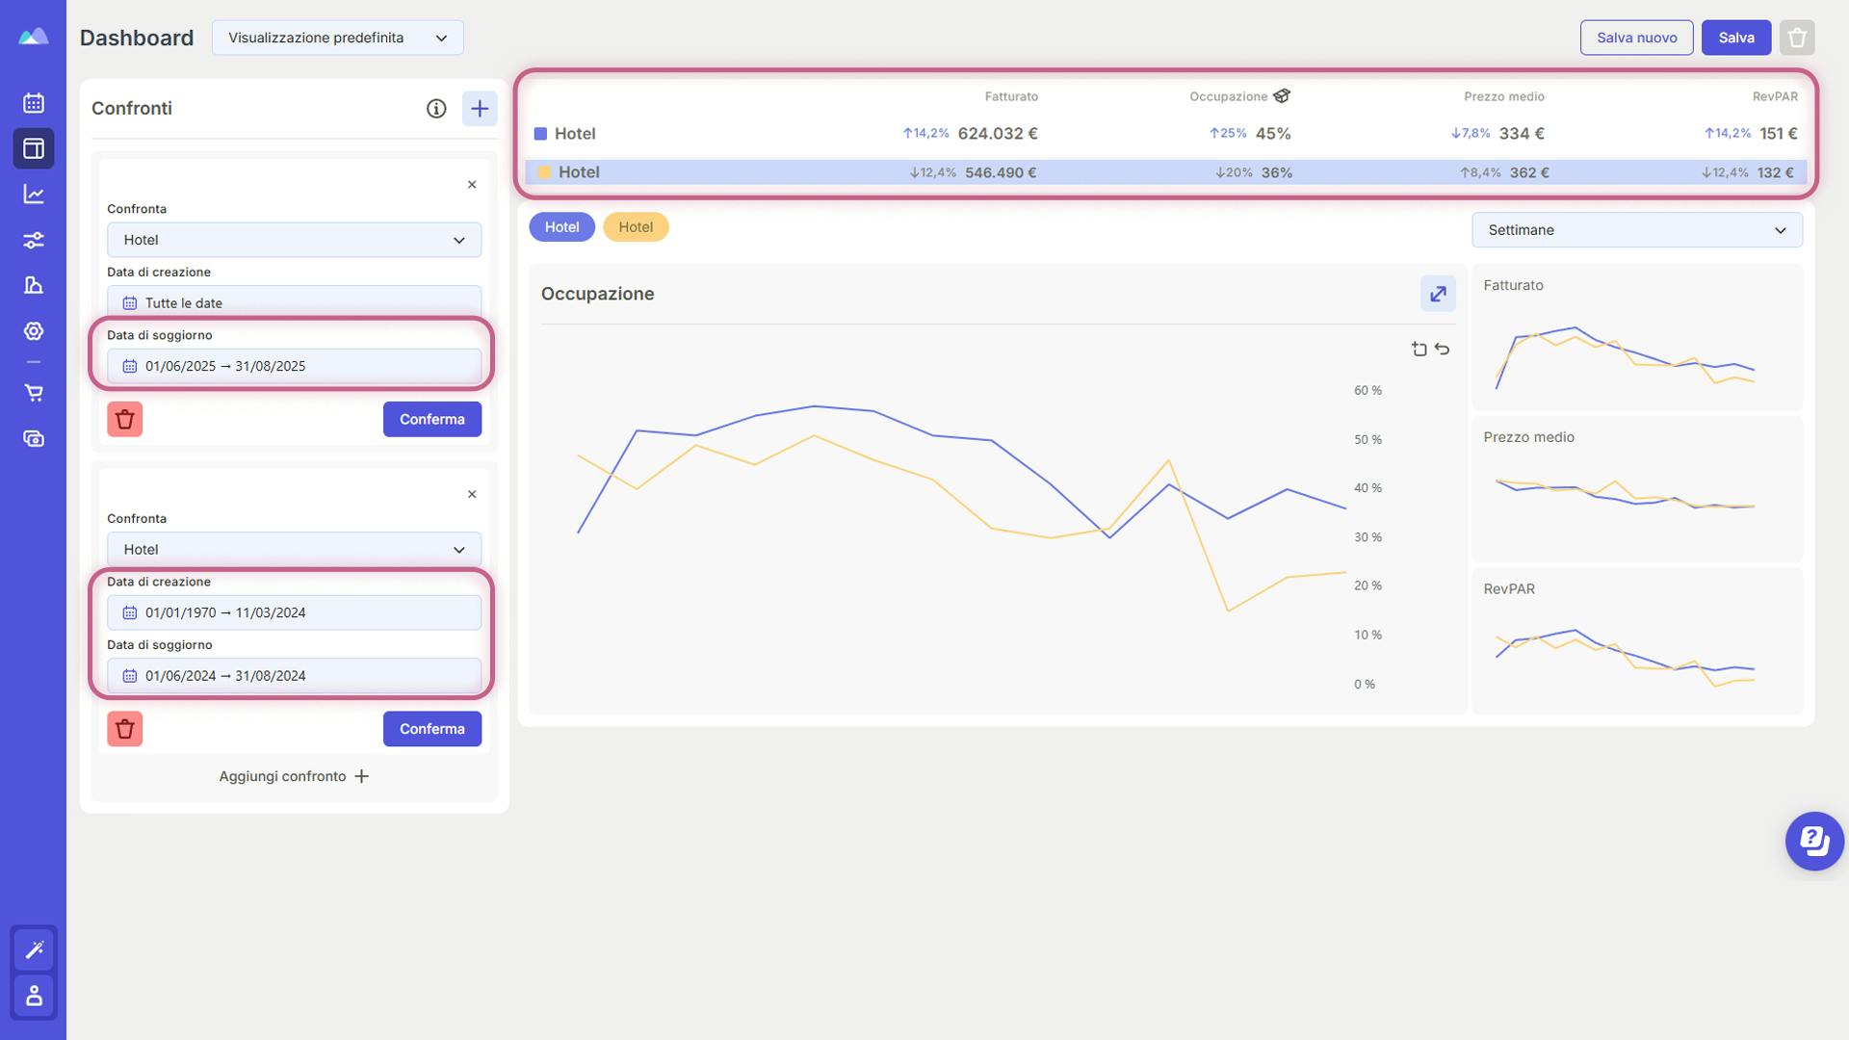This screenshot has width=1849, height=1040.
Task: Select the Fatturato mini chart
Action: tap(1637, 338)
